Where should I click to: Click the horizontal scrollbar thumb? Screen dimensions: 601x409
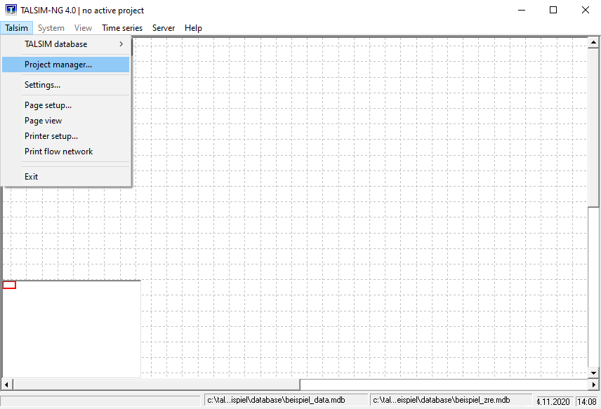157,384
